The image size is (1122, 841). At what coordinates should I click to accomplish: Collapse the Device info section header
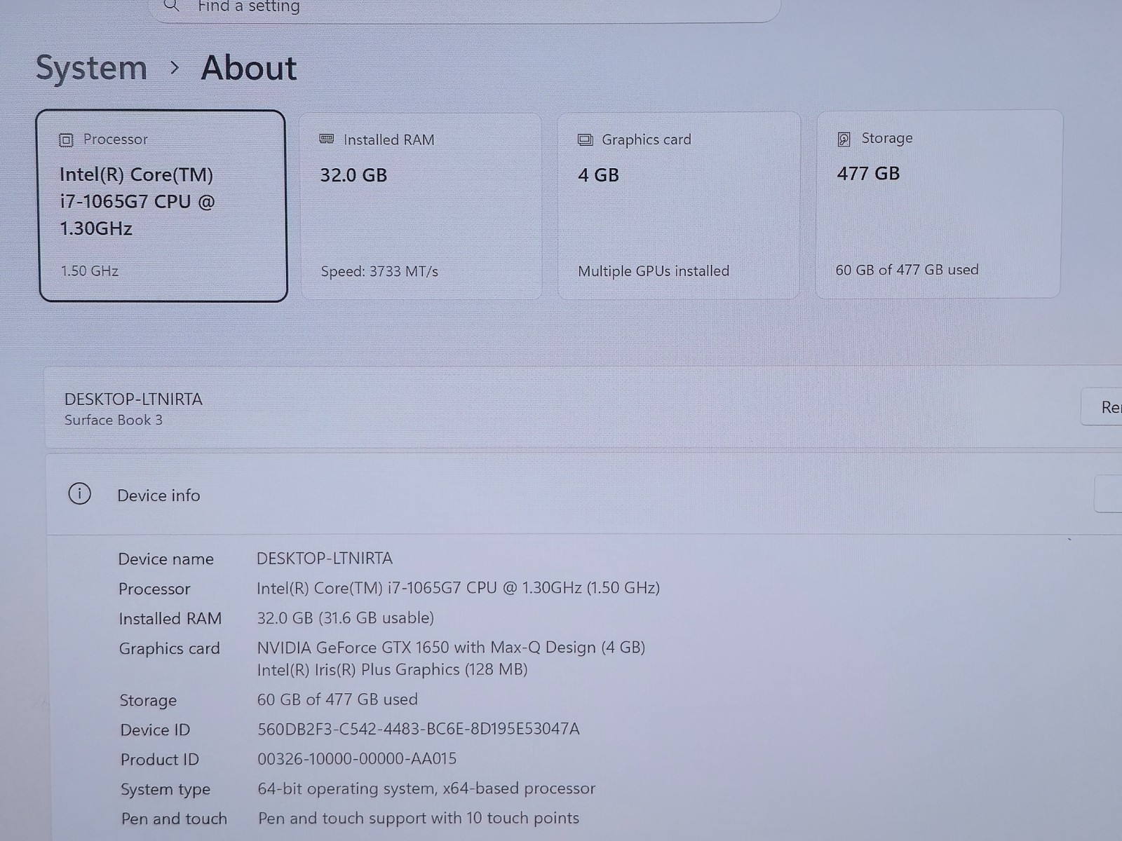coord(584,495)
